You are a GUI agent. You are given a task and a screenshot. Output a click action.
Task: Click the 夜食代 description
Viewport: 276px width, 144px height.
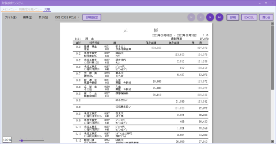pyautogui.click(x=119, y=113)
